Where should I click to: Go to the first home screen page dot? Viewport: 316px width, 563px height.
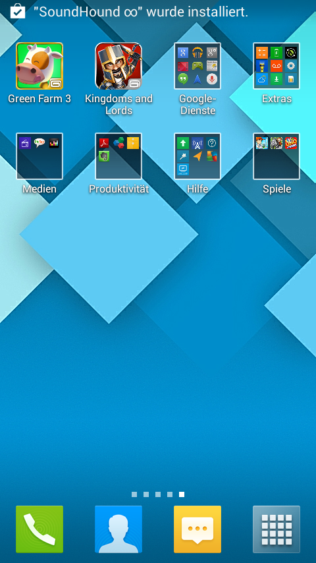click(134, 494)
